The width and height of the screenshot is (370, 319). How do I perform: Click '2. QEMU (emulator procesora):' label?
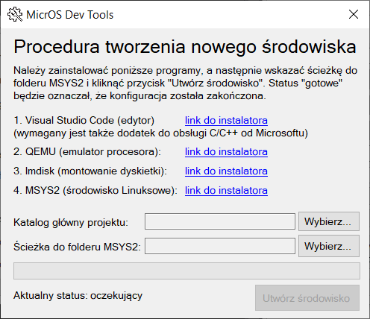click(87, 151)
